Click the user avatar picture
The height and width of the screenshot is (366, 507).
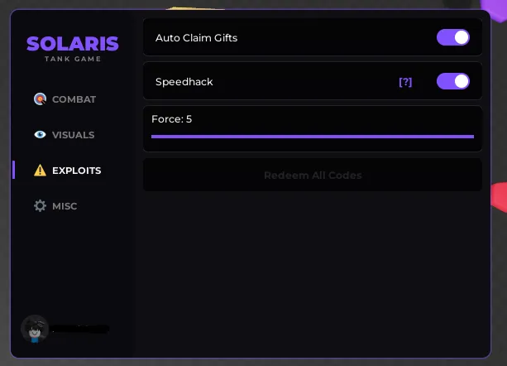[35, 329]
